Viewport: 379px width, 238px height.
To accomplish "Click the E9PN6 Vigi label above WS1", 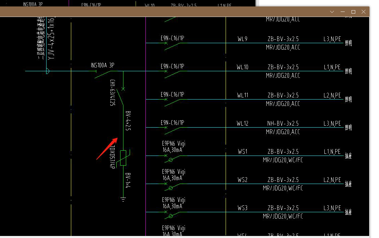I will click(x=173, y=144).
